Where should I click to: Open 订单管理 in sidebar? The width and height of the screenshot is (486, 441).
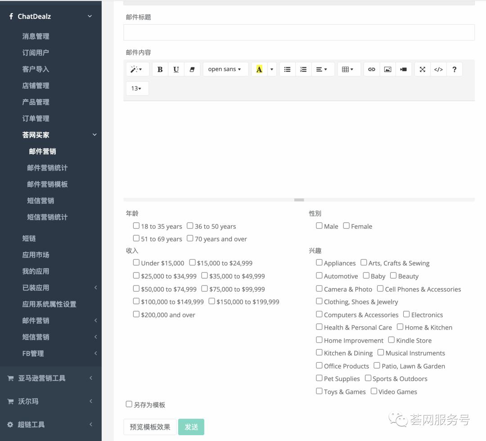[36, 118]
